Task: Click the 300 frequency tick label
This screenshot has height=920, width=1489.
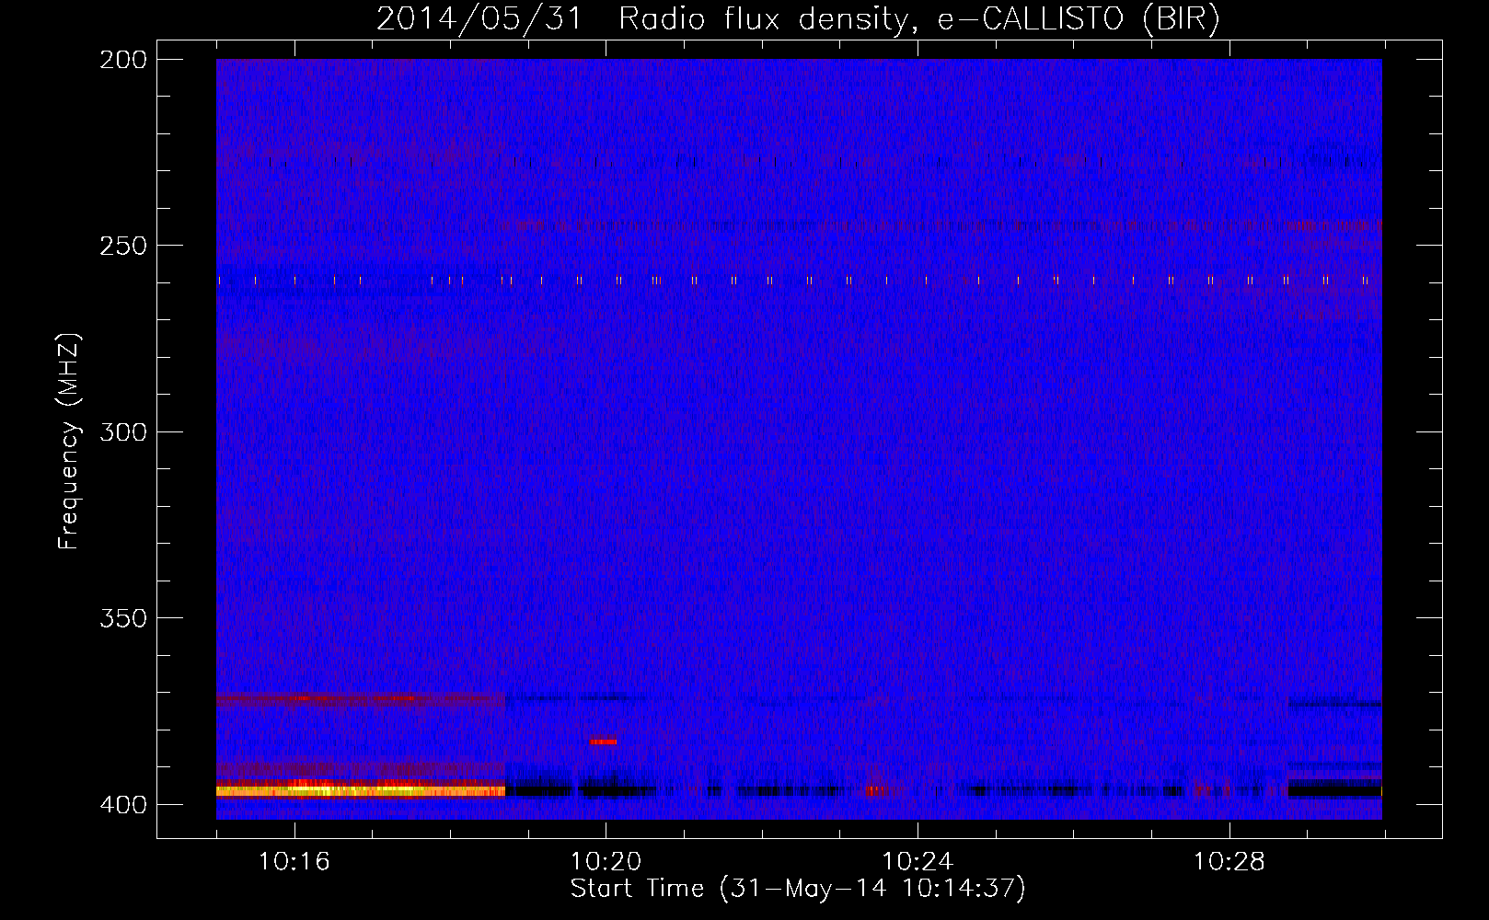Action: (x=122, y=431)
